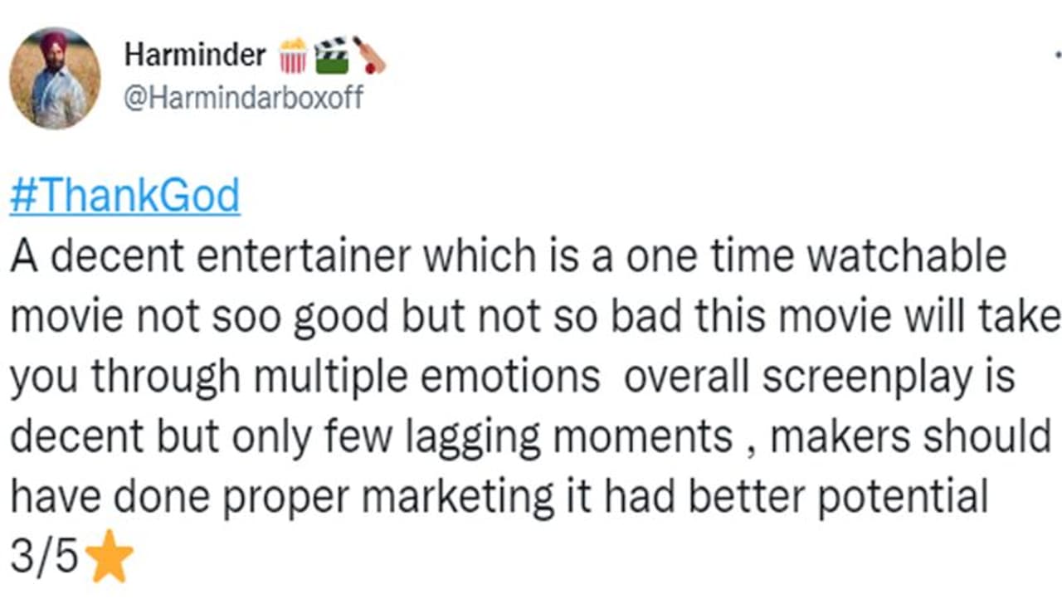Click the word "marketing" in the tweet

click(460, 498)
